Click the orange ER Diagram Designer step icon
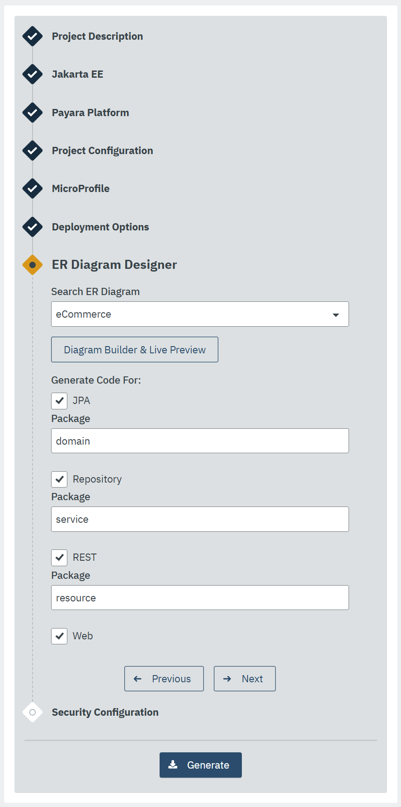The width and height of the screenshot is (401, 807). (x=33, y=265)
